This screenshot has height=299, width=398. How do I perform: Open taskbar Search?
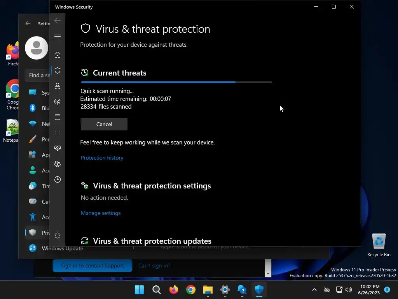pyautogui.click(x=156, y=290)
